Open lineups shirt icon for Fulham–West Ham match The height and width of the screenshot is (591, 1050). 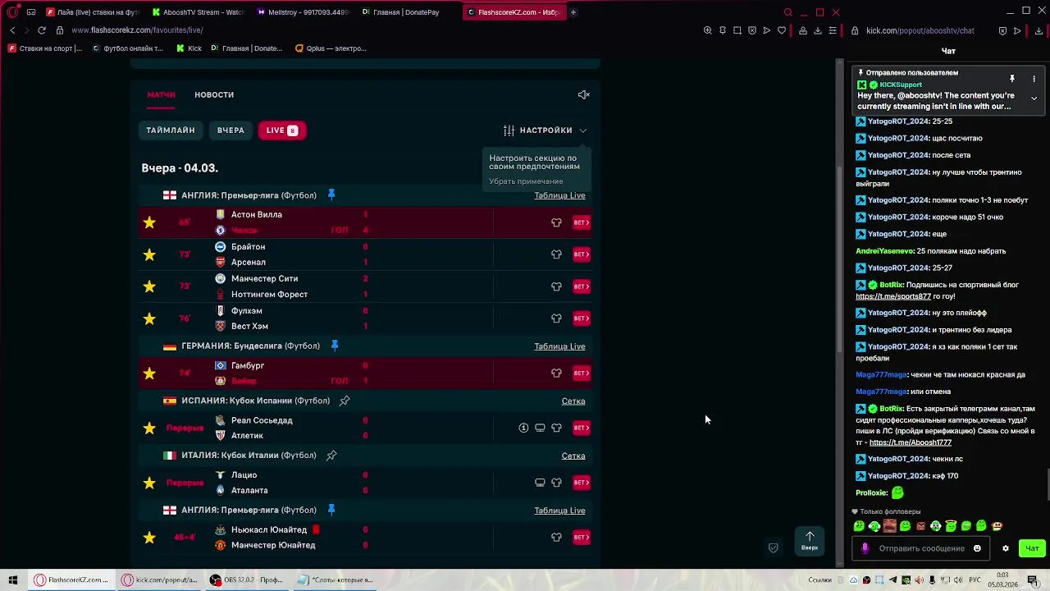click(x=556, y=318)
